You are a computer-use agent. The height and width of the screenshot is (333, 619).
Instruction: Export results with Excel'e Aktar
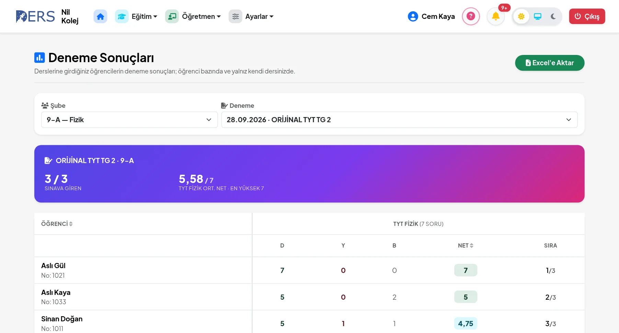pos(550,63)
